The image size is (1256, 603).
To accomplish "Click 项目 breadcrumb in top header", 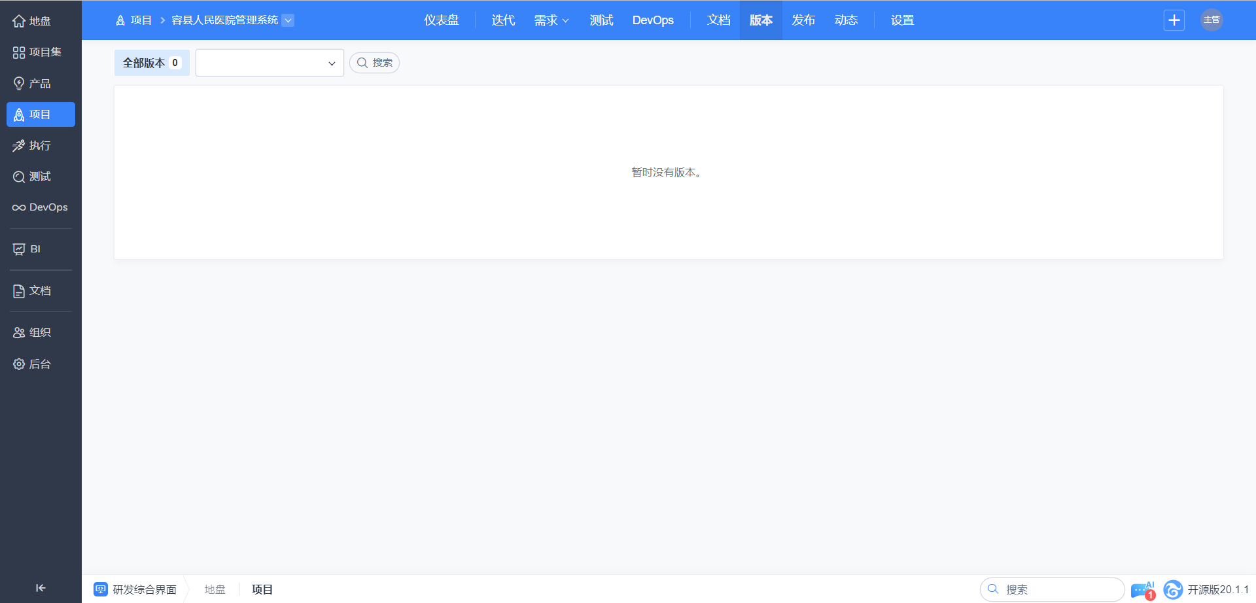I will click(134, 20).
